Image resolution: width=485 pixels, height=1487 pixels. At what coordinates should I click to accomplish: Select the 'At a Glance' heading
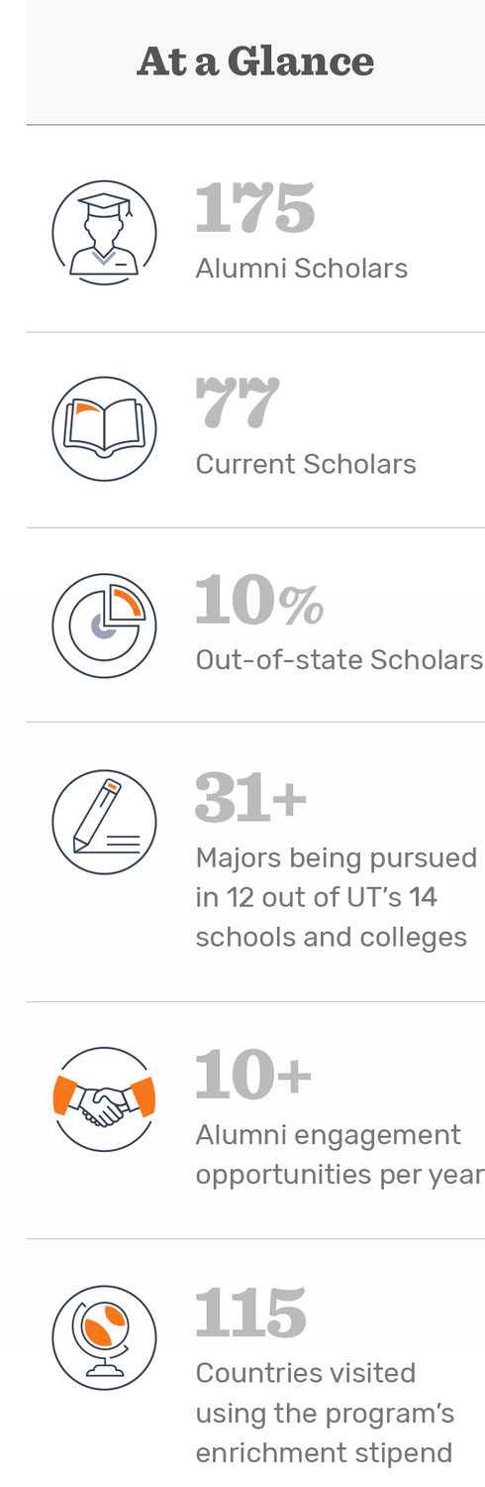coord(255,61)
